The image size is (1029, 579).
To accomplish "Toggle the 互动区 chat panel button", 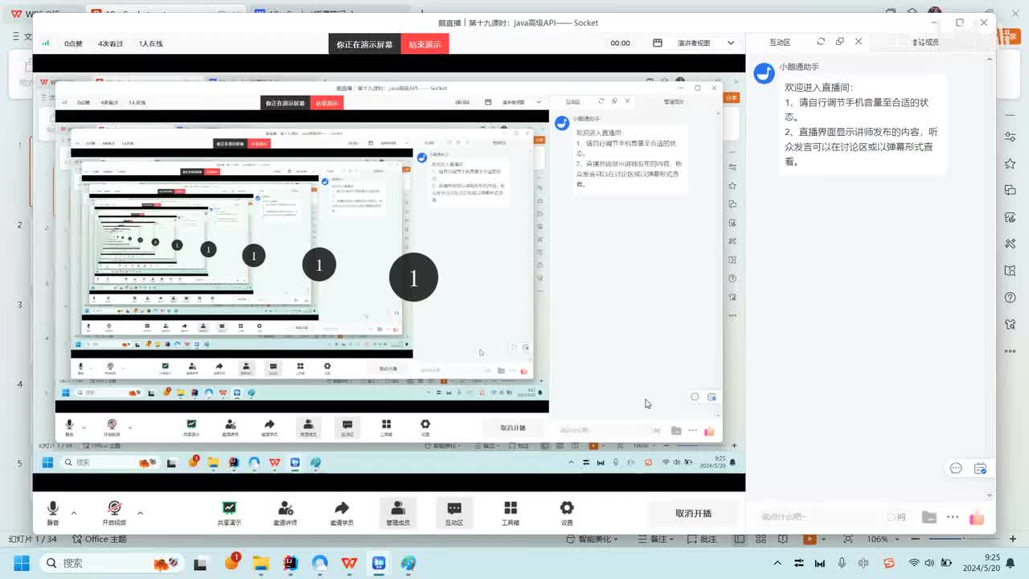I will [x=454, y=512].
